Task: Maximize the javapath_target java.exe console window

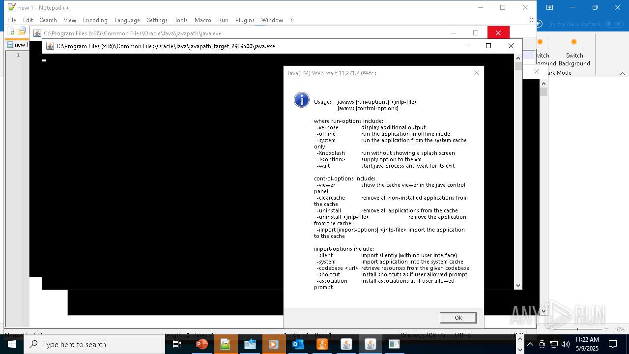Action: (x=488, y=46)
